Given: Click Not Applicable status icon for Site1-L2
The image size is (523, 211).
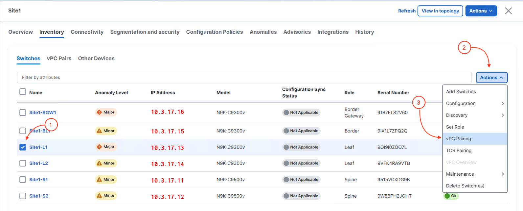Looking at the screenshot, I should (286, 163).
